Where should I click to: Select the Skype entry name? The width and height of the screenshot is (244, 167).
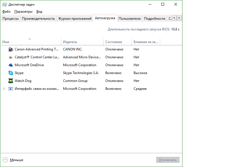tap(19, 73)
